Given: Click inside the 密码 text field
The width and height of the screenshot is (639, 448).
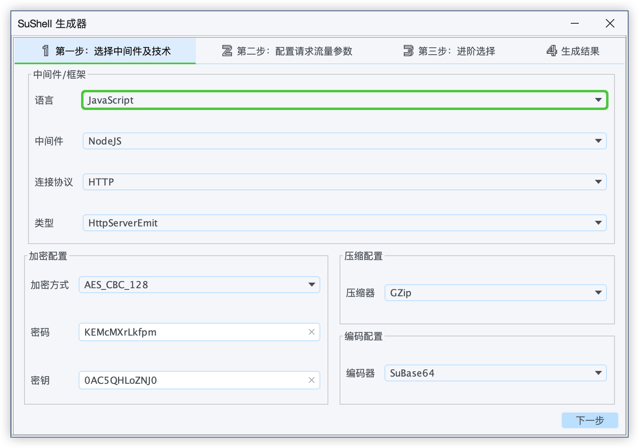Looking at the screenshot, I should tap(193, 332).
